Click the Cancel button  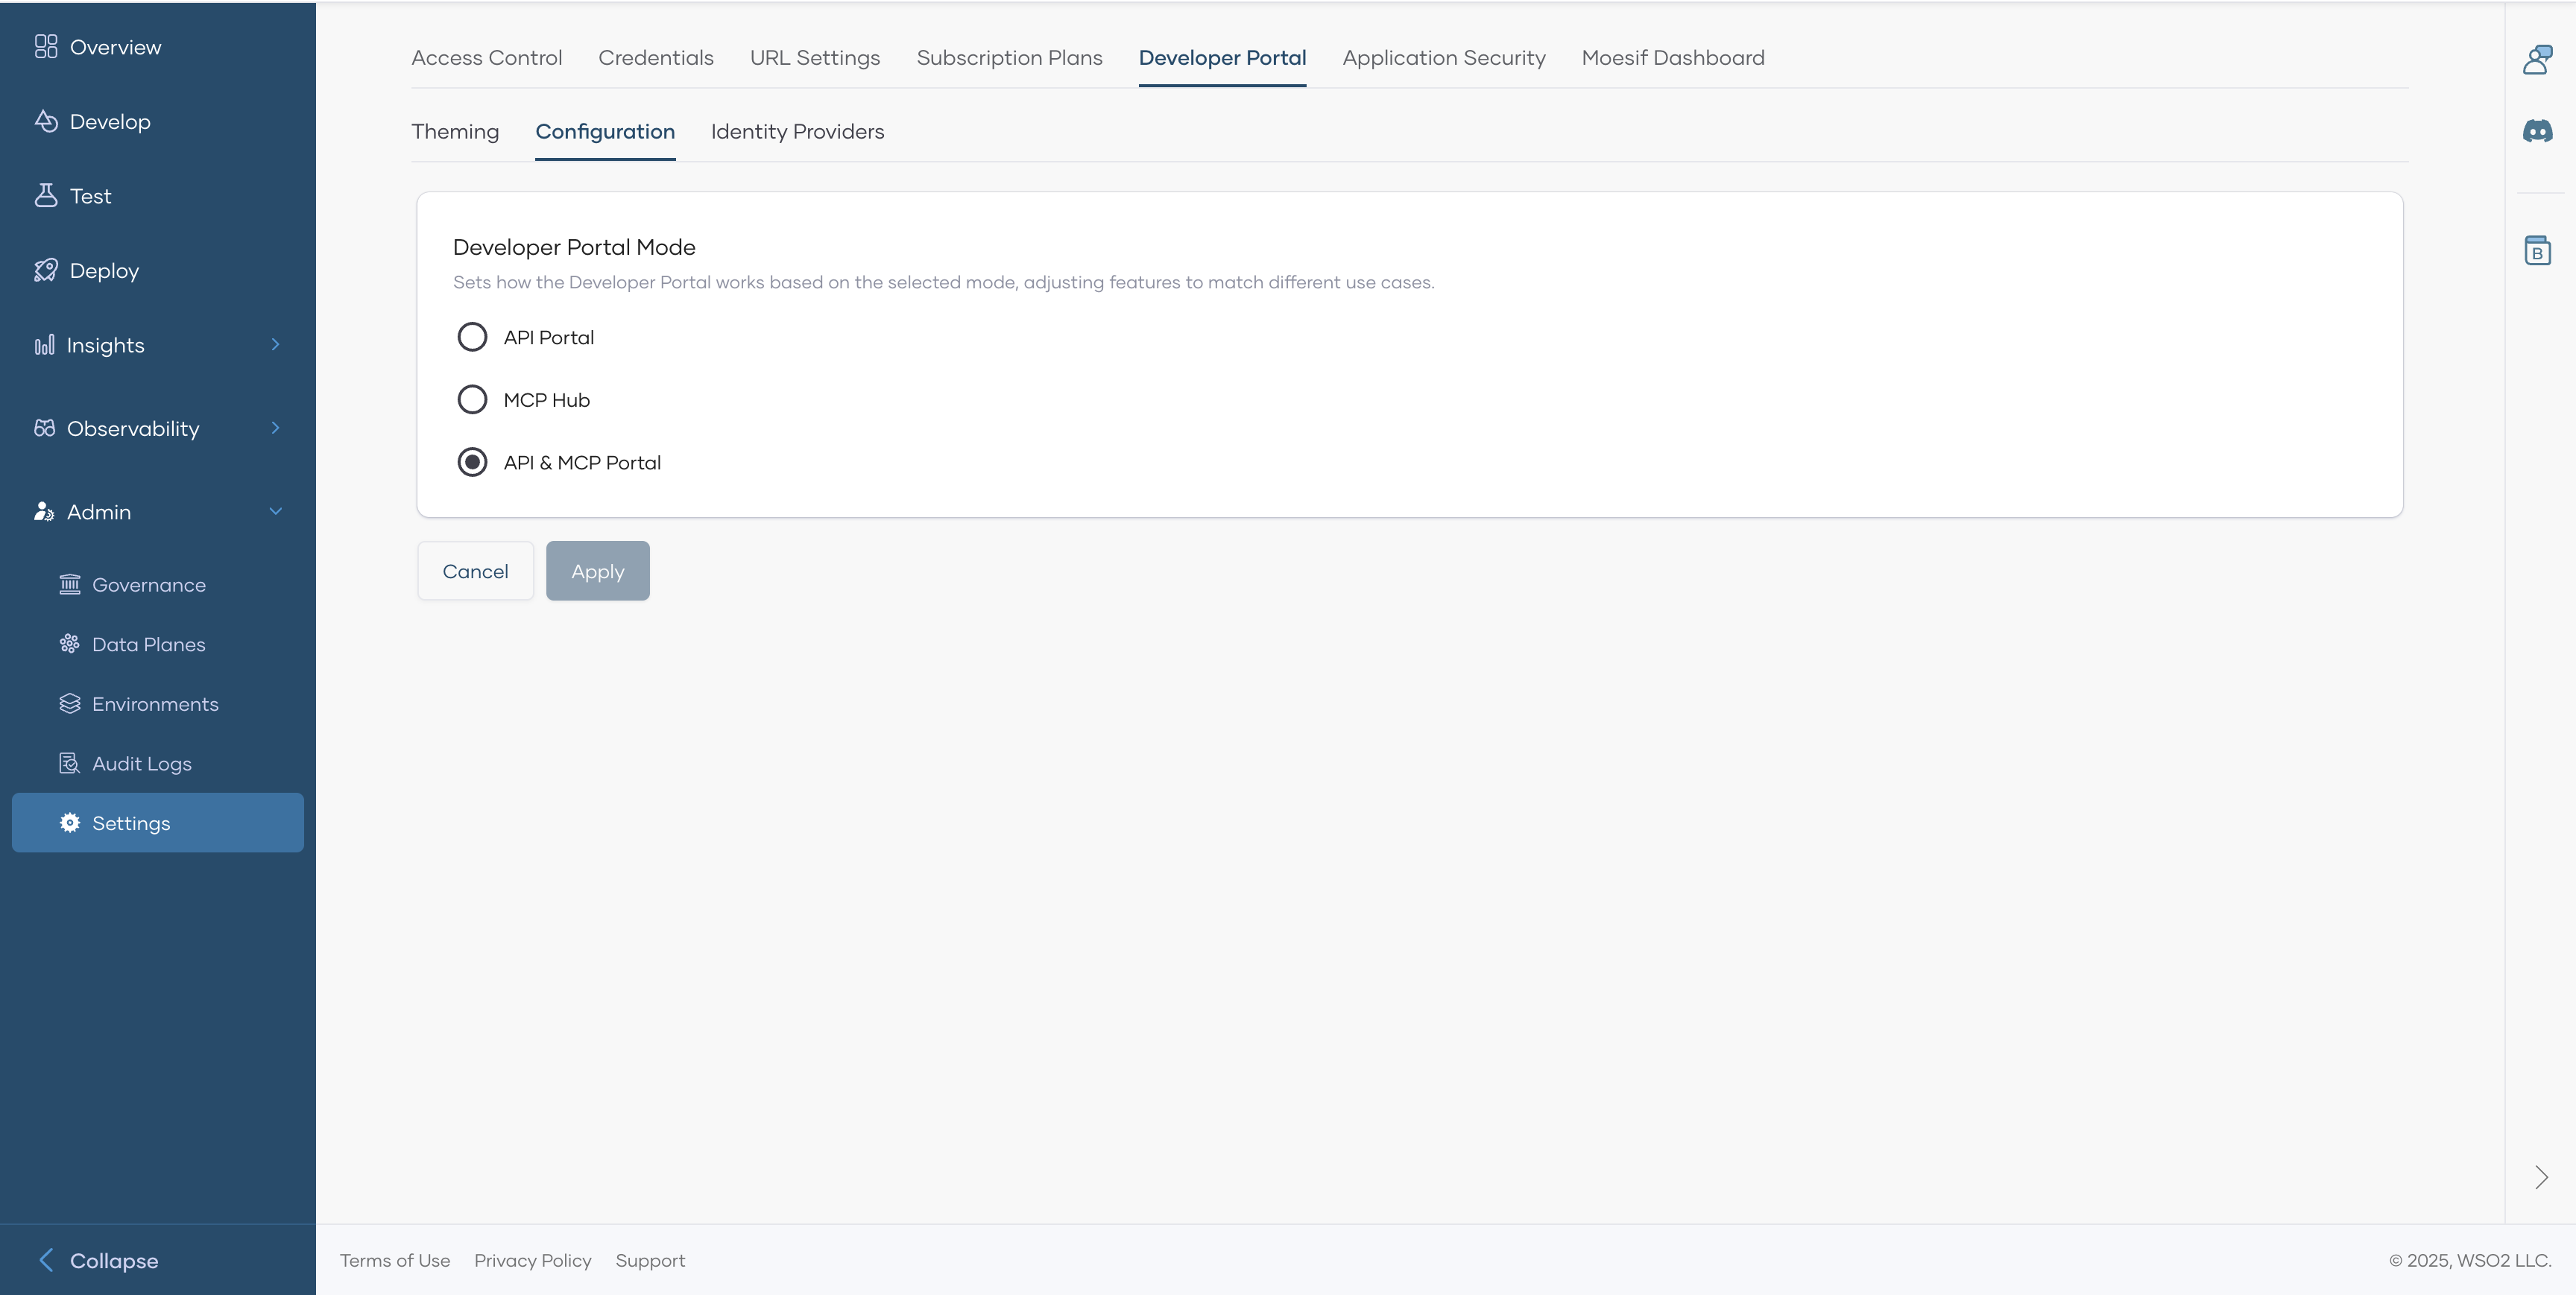[475, 570]
